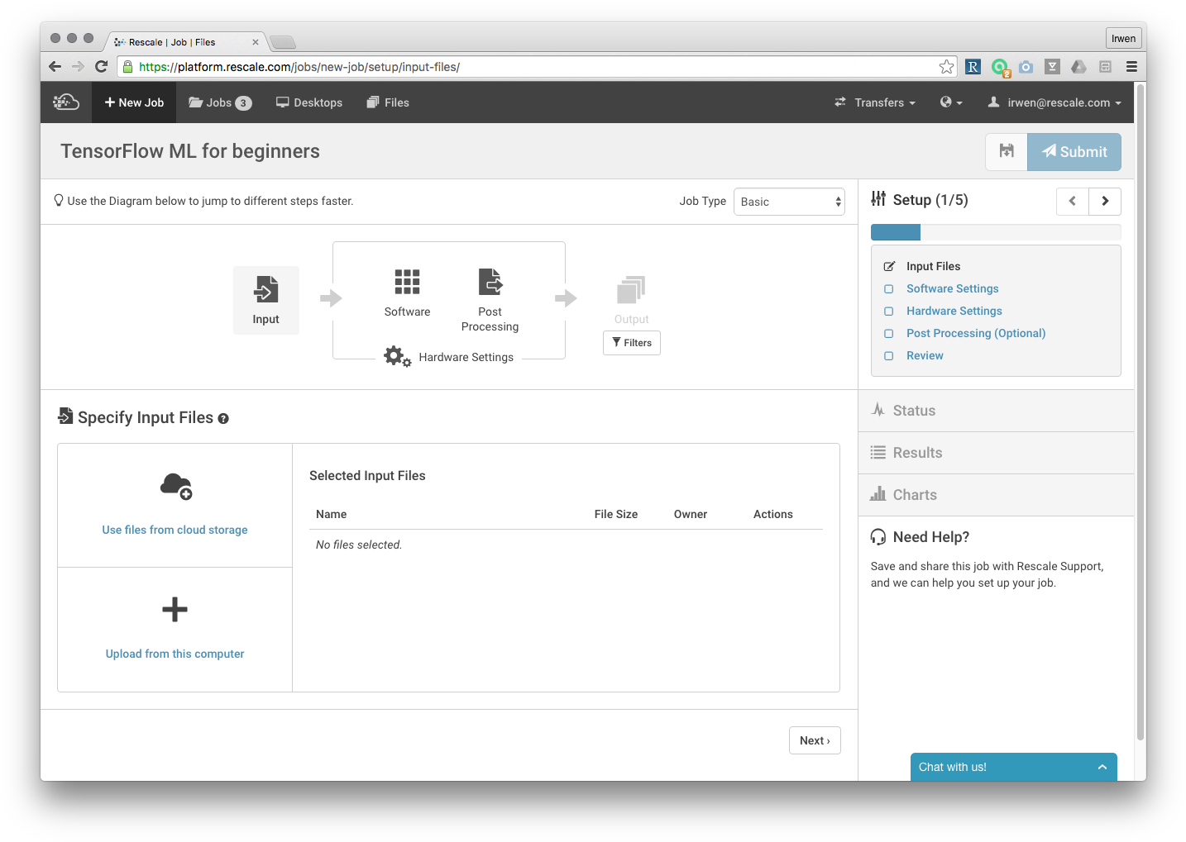
Task: Save the job using the disk icon
Action: (1006, 151)
